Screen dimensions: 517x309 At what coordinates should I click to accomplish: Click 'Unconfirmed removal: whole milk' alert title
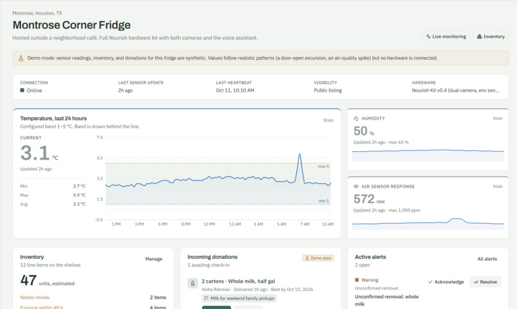(x=386, y=301)
